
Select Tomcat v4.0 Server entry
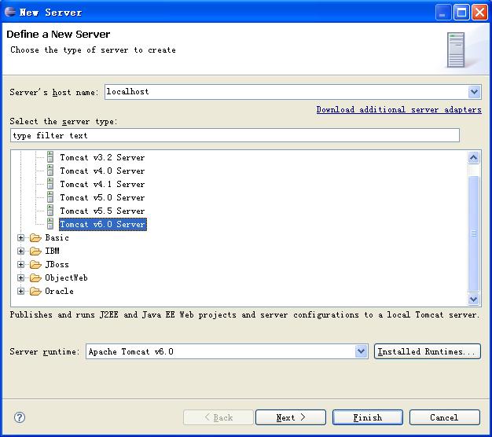point(102,171)
